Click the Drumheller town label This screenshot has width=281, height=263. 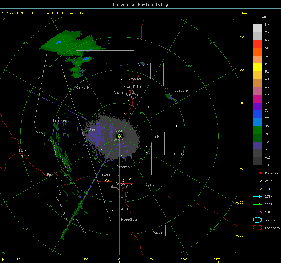(x=183, y=154)
